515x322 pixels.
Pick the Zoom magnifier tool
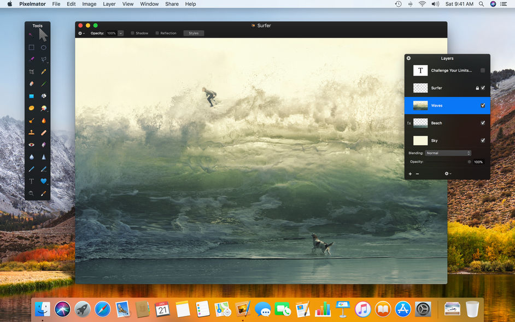[x=31, y=193]
